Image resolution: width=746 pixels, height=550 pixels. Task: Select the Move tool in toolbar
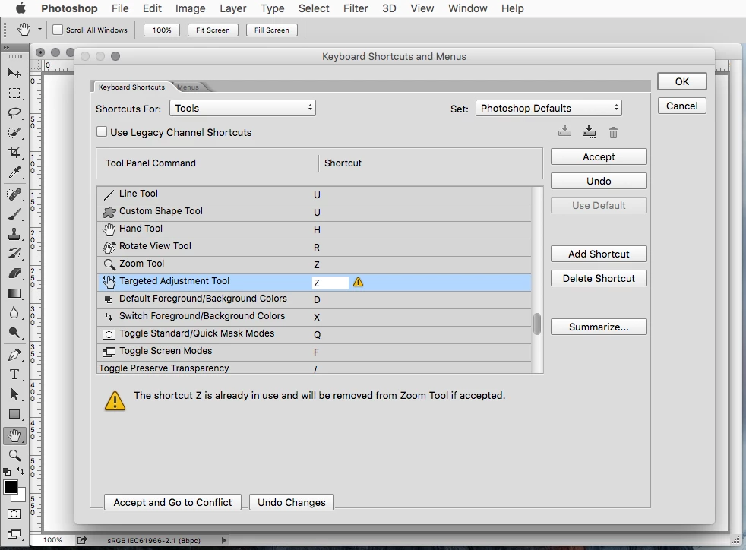(x=14, y=73)
